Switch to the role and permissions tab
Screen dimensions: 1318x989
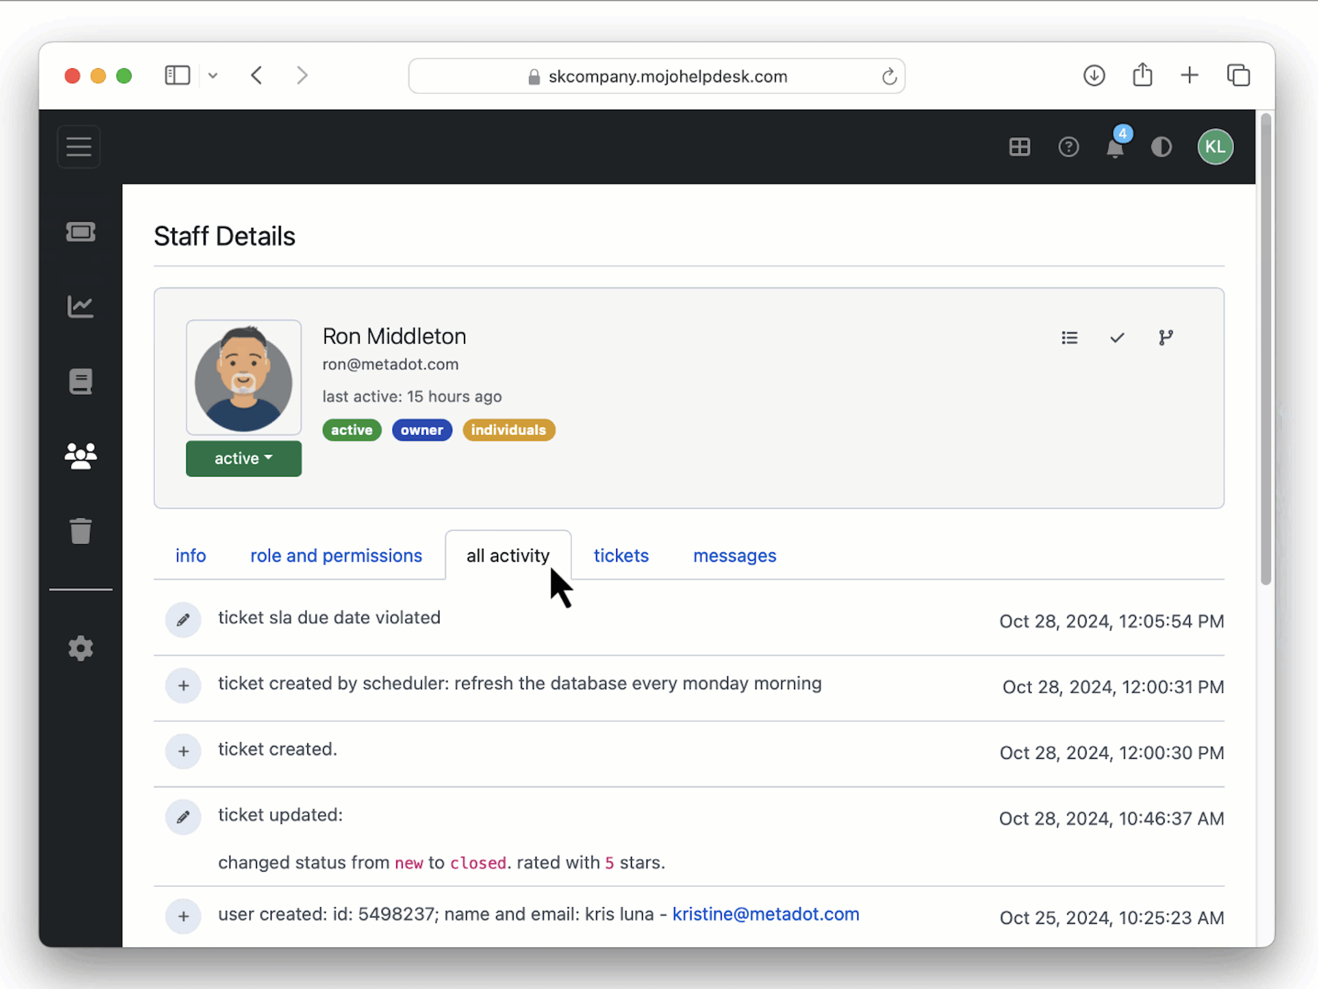(336, 555)
